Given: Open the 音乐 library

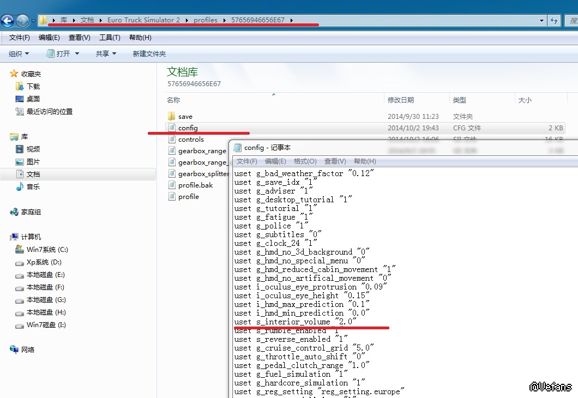Looking at the screenshot, I should point(33,187).
